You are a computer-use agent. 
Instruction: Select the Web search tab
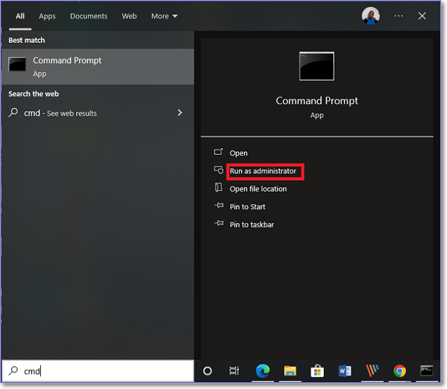click(129, 16)
